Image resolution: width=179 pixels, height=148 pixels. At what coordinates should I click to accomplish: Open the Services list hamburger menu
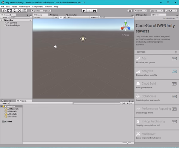(176, 52)
